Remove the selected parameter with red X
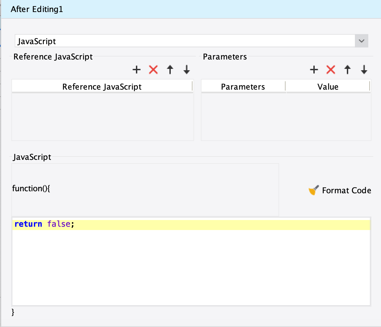Screen dimensions: 381x327 [331, 70]
